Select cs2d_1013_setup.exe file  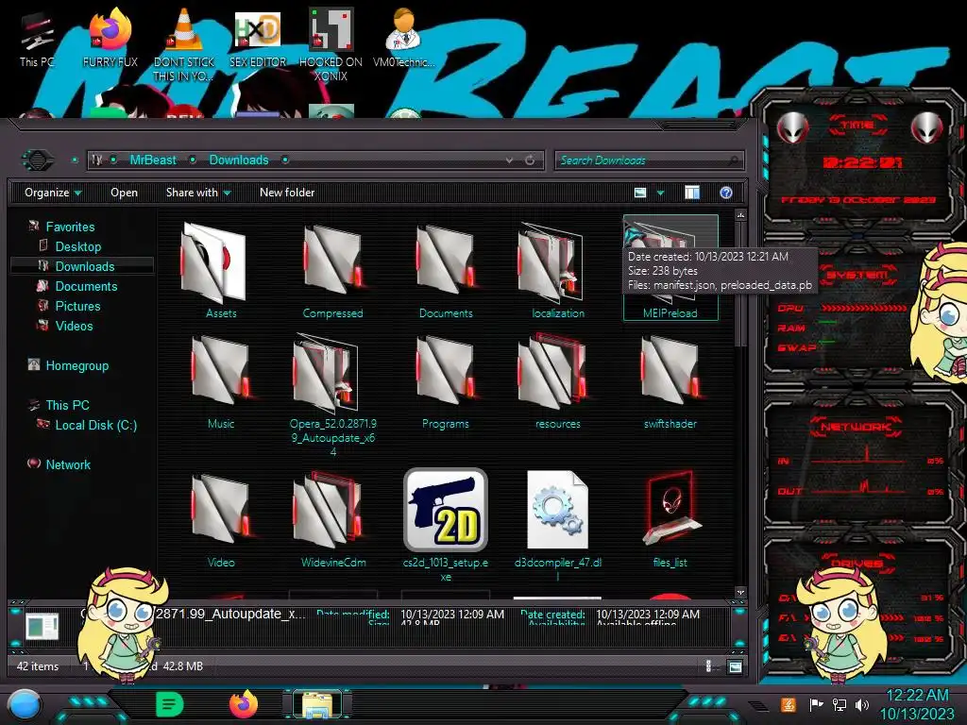pos(446,525)
